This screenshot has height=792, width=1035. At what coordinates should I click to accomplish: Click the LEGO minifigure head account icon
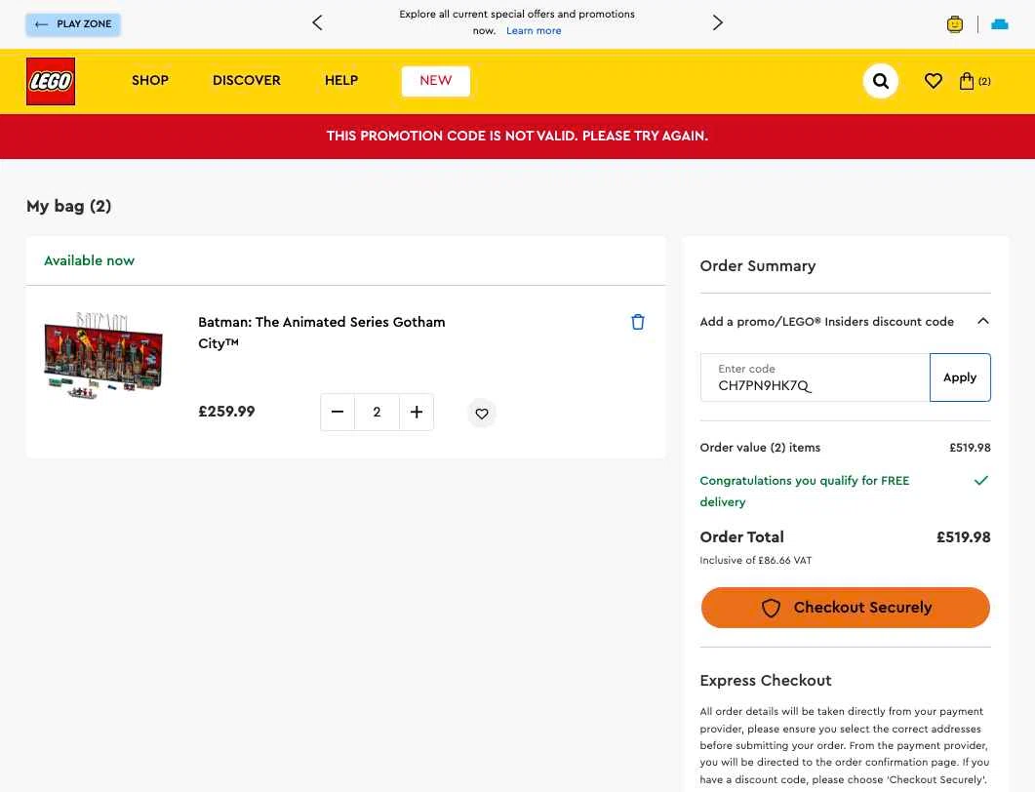[954, 24]
